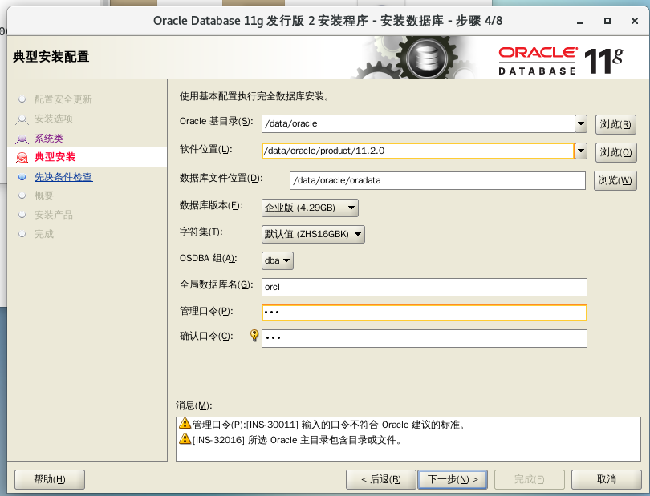This screenshot has height=496, width=650.
Task: Open the 数据库版本 企业版 dropdown
Action: pyautogui.click(x=310, y=208)
